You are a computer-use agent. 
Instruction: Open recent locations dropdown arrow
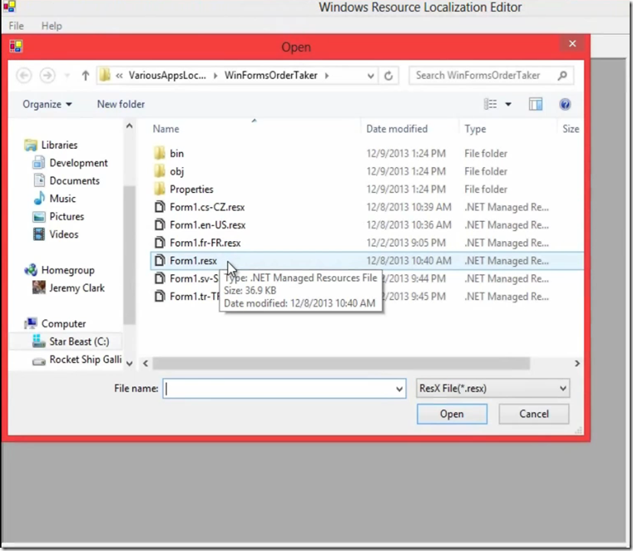click(x=67, y=76)
